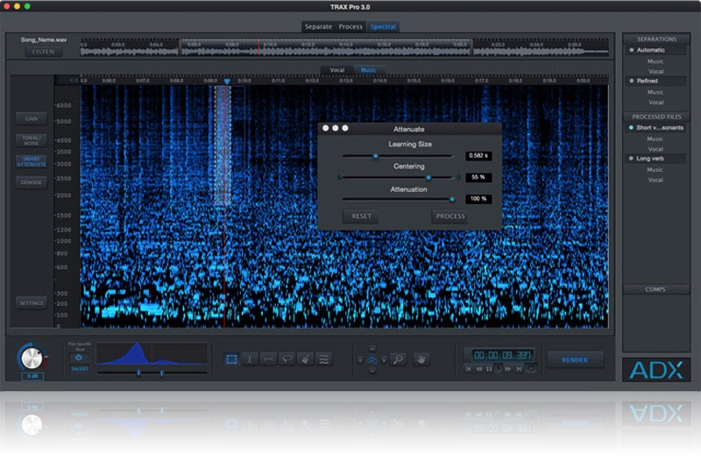Collapse the left panel with double-arrow
Image resolution: width=701 pixels, height=469 pixels.
click(x=74, y=80)
